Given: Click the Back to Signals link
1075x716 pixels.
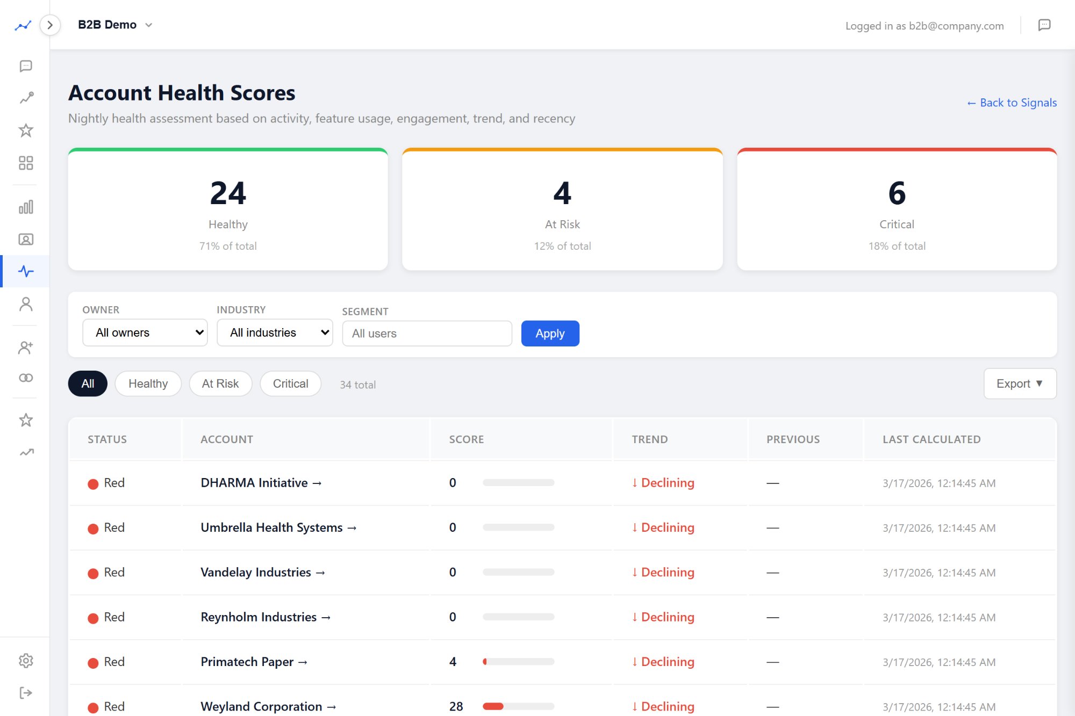Looking at the screenshot, I should [1011, 102].
